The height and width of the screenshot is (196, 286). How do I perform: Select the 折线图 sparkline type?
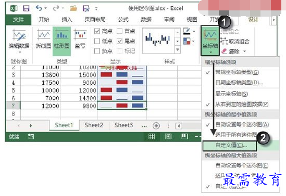43,39
